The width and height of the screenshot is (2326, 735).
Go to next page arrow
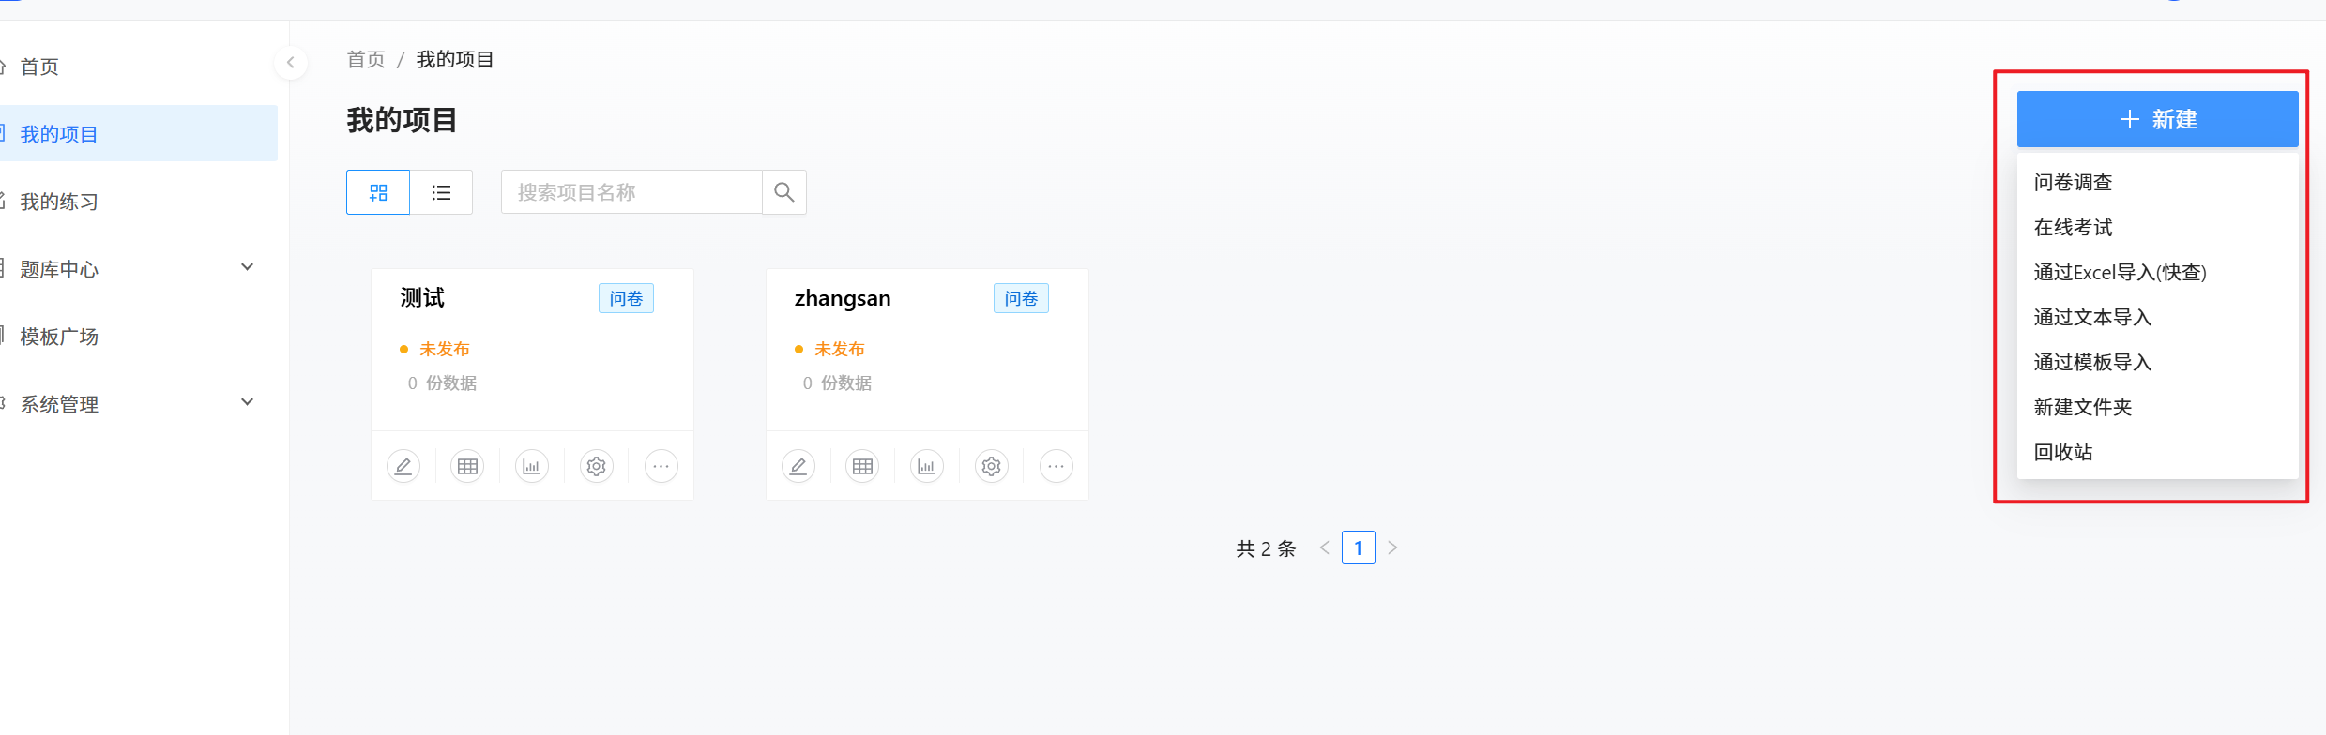click(1392, 547)
